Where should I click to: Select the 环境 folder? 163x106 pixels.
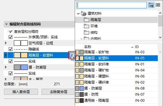[117, 26]
